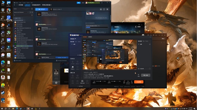Open Steam's notifications bell

click(83, 3)
